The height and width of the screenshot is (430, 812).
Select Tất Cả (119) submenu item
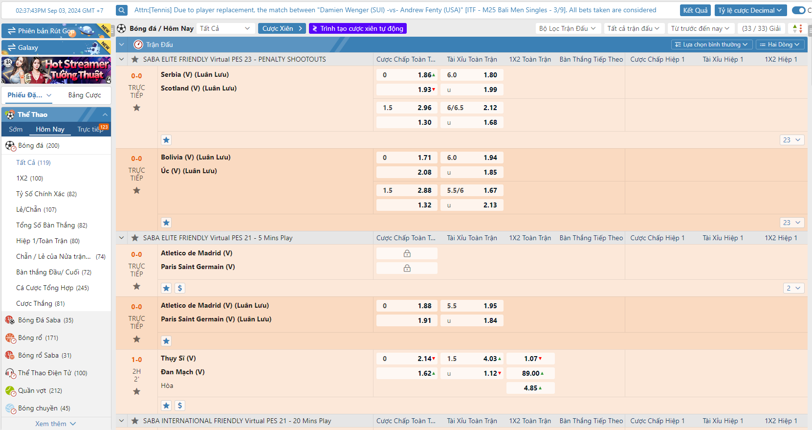[33, 162]
